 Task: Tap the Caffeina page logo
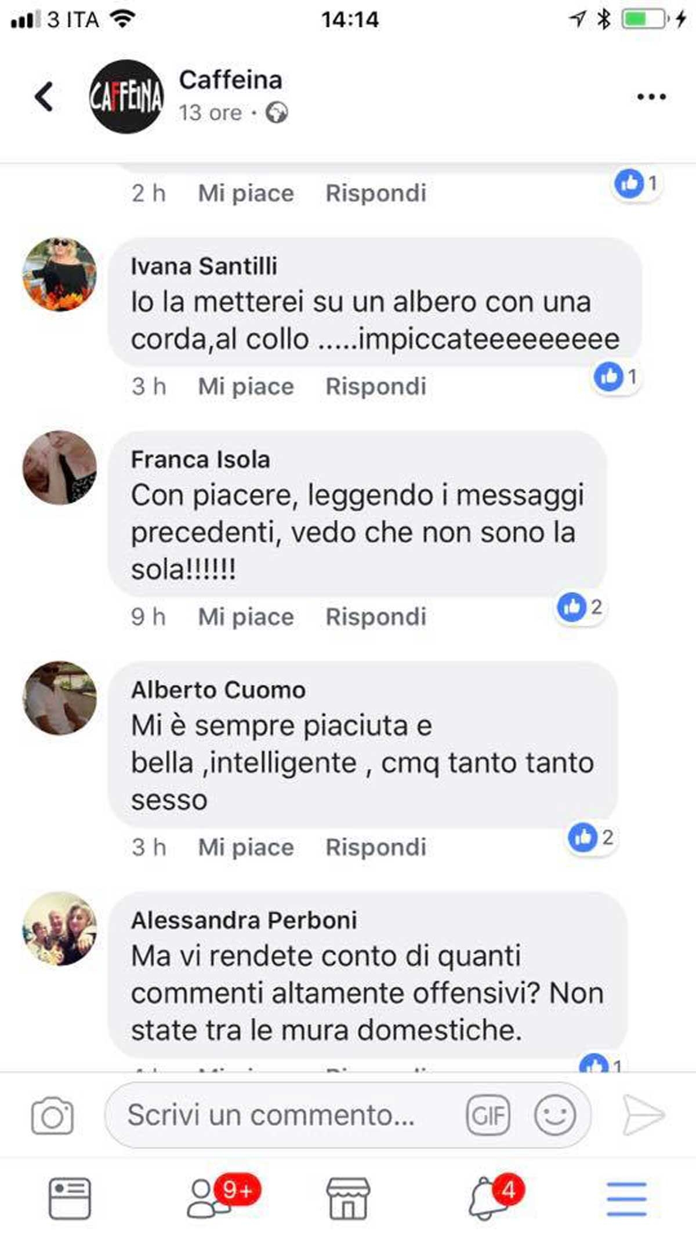click(126, 96)
